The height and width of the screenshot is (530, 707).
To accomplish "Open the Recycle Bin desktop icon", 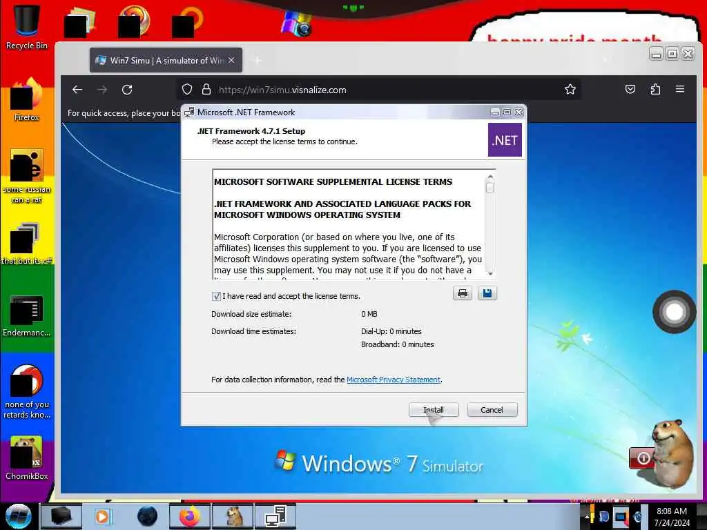I will (x=27, y=27).
